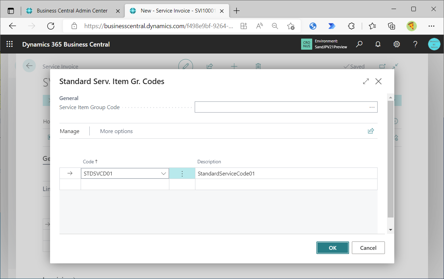Click the empty Code cell in second row
Image resolution: width=444 pixels, height=279 pixels.
click(x=124, y=184)
